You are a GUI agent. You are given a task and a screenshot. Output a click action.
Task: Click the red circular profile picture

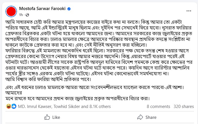point(11,11)
